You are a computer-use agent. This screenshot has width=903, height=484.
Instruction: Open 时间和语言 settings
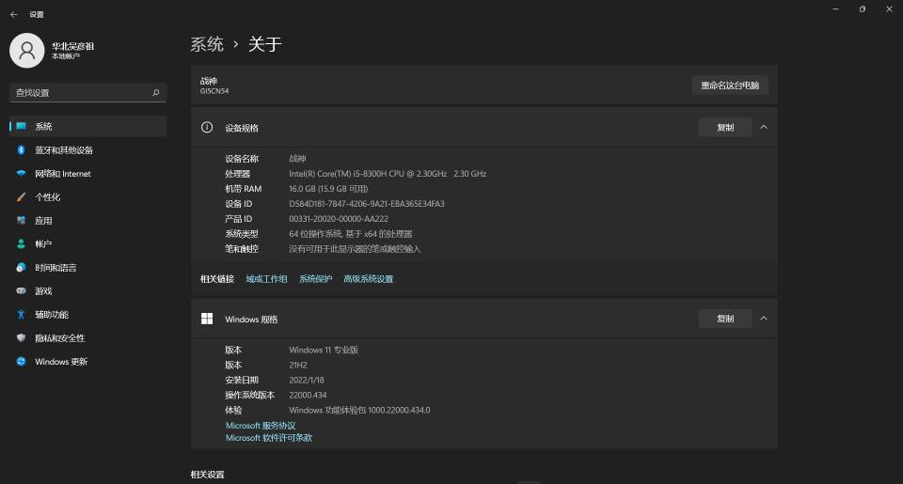pyautogui.click(x=88, y=268)
